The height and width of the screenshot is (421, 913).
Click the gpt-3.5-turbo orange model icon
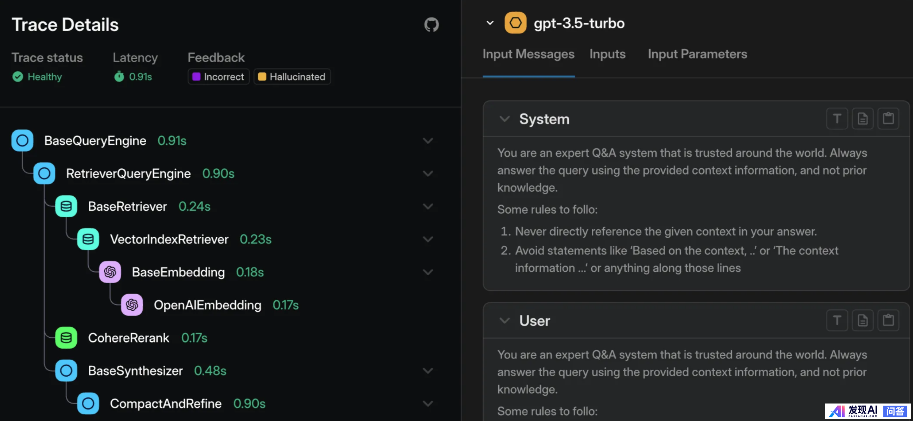(x=515, y=23)
